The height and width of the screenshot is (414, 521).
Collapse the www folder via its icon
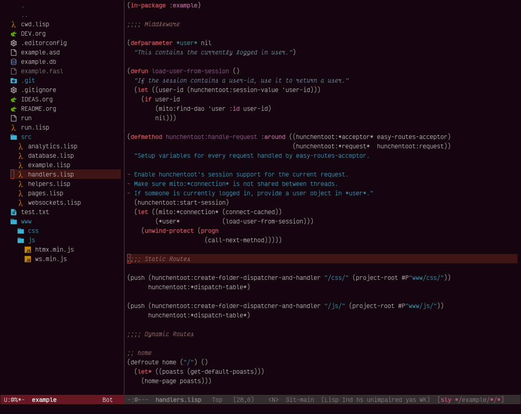coord(14,221)
